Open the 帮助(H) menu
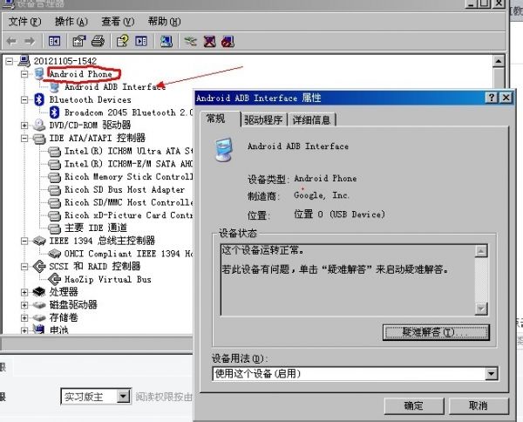 click(165, 22)
